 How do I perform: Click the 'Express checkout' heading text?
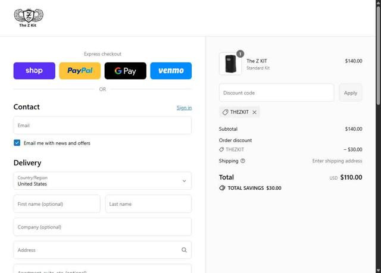coord(102,54)
